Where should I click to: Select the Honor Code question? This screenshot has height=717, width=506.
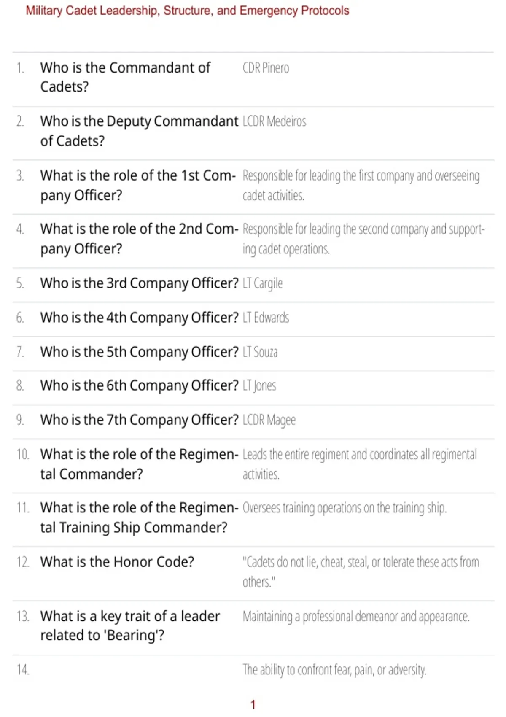tap(117, 562)
